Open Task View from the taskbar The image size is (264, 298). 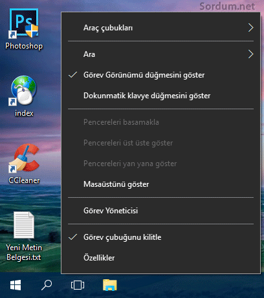click(x=78, y=285)
